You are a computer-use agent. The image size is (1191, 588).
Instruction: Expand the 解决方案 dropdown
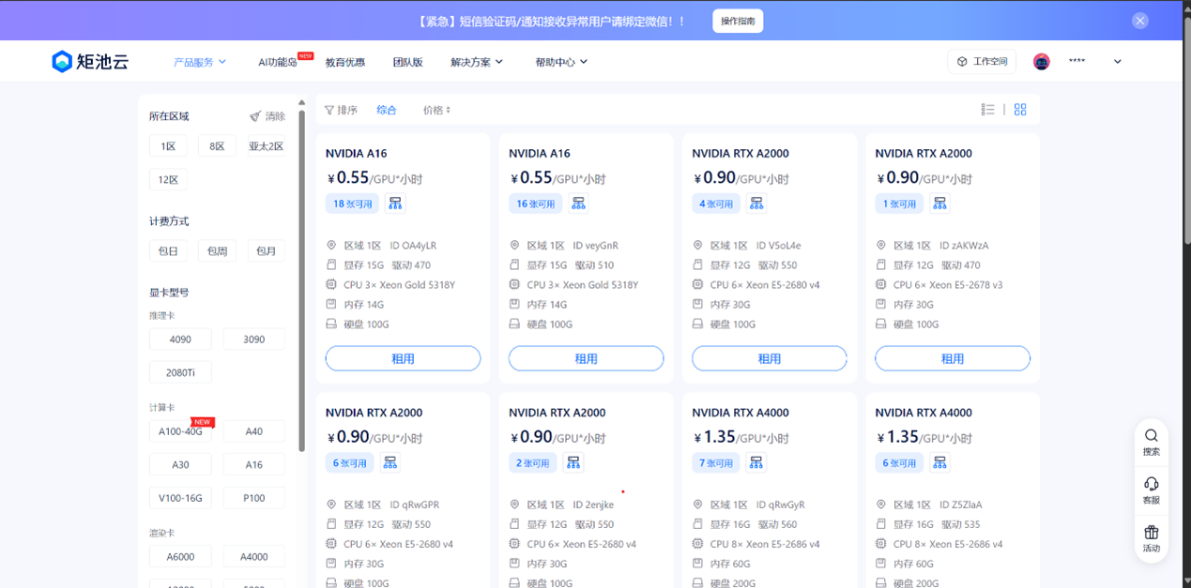point(477,62)
